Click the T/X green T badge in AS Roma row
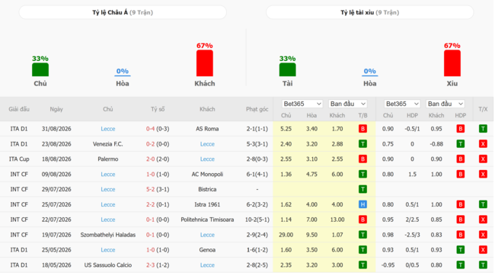Viewport: 495px width, 276px height. point(483,129)
